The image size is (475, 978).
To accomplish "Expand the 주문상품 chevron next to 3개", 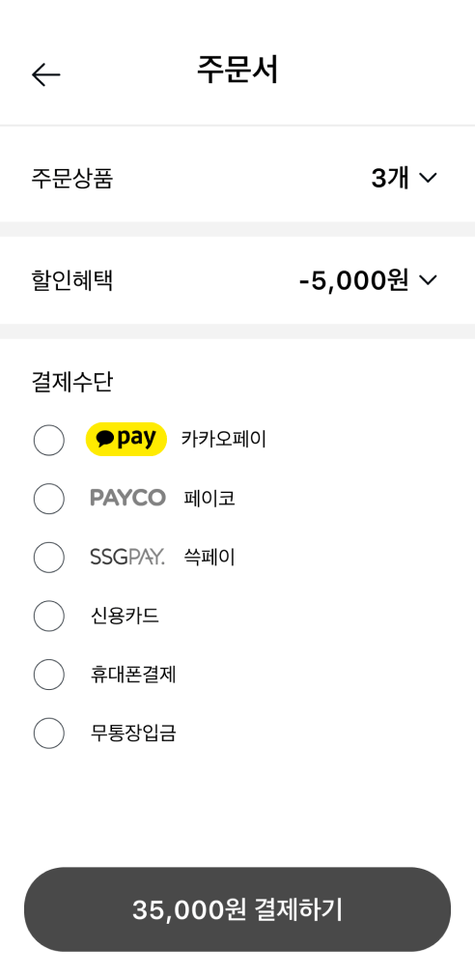I will [x=429, y=179].
